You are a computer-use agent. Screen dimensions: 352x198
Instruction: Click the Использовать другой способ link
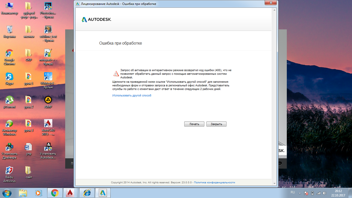click(132, 95)
